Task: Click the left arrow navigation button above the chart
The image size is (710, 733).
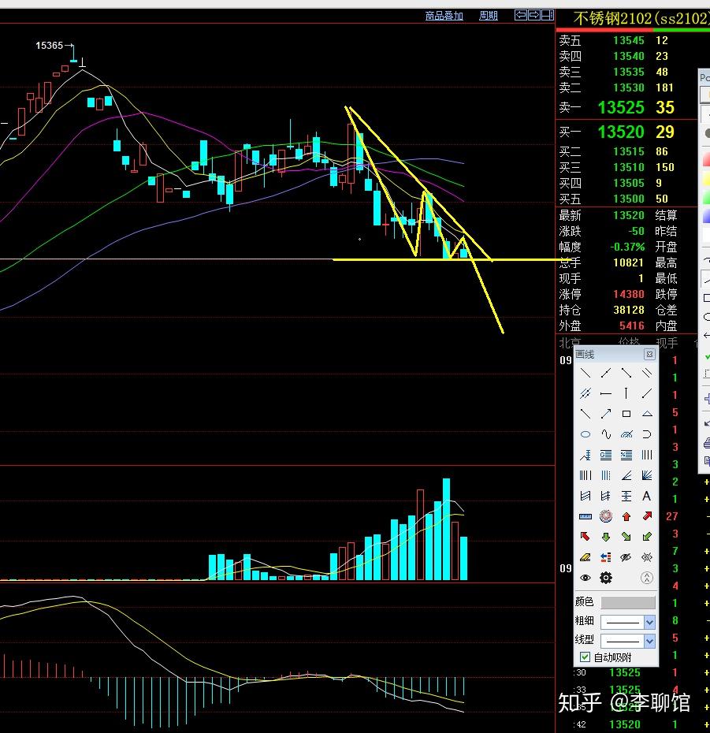Action: 521,15
